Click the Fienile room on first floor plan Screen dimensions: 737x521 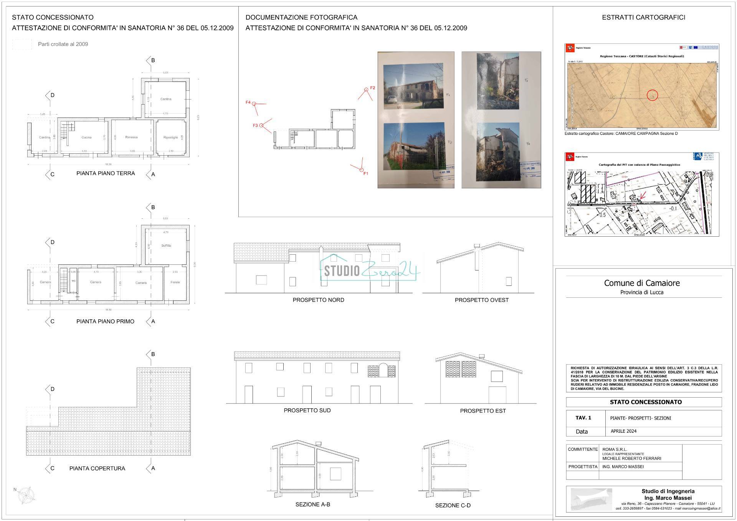click(175, 282)
